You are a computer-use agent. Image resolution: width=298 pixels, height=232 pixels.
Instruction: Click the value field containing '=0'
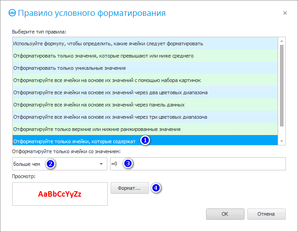198,164
